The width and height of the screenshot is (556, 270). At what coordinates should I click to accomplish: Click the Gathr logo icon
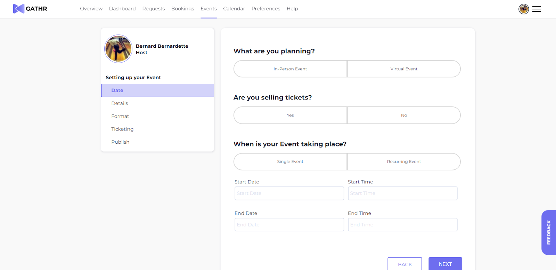point(18,9)
